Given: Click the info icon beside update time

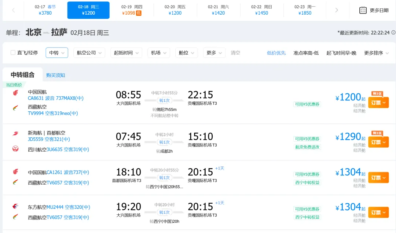Looking at the screenshot, I should 393,33.
